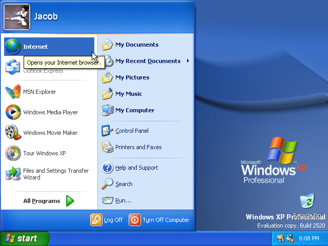Open the Internet menu entry

pyautogui.click(x=49, y=47)
